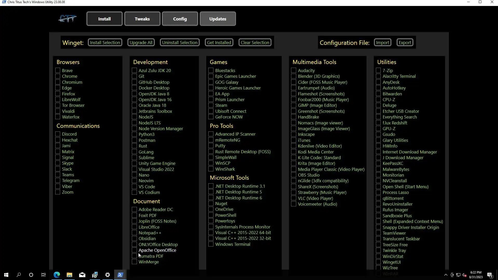Viewport: 498px width, 280px height.
Task: Expand the hidden system tray icons chevron
Action: pyautogui.click(x=446, y=275)
